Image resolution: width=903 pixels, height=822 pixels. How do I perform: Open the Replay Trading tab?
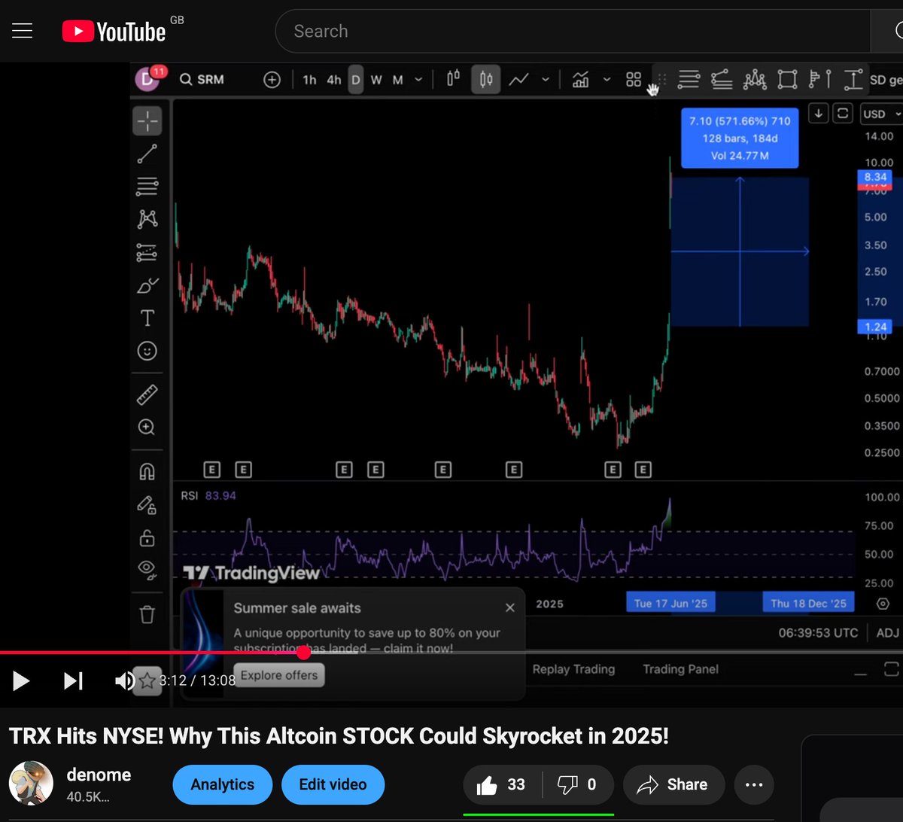tap(573, 669)
